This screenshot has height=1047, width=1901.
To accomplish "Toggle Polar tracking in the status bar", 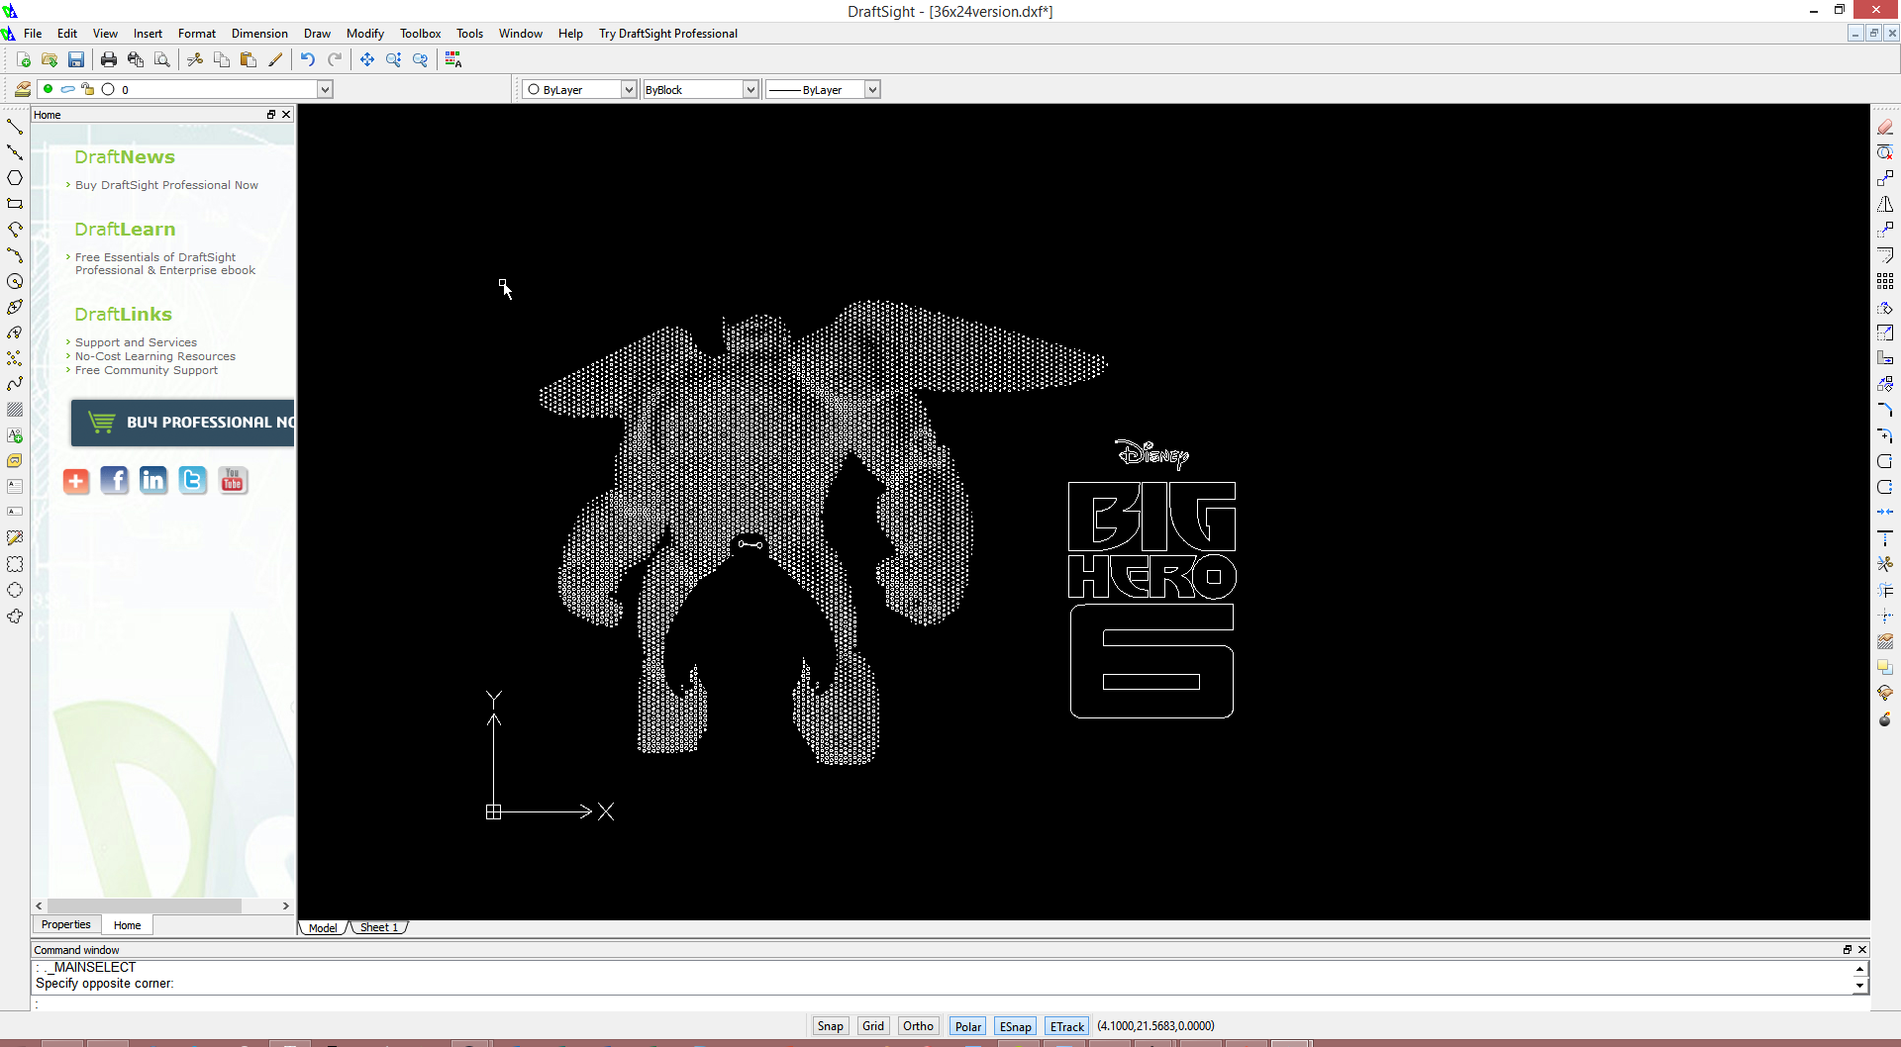I will coord(968,1026).
